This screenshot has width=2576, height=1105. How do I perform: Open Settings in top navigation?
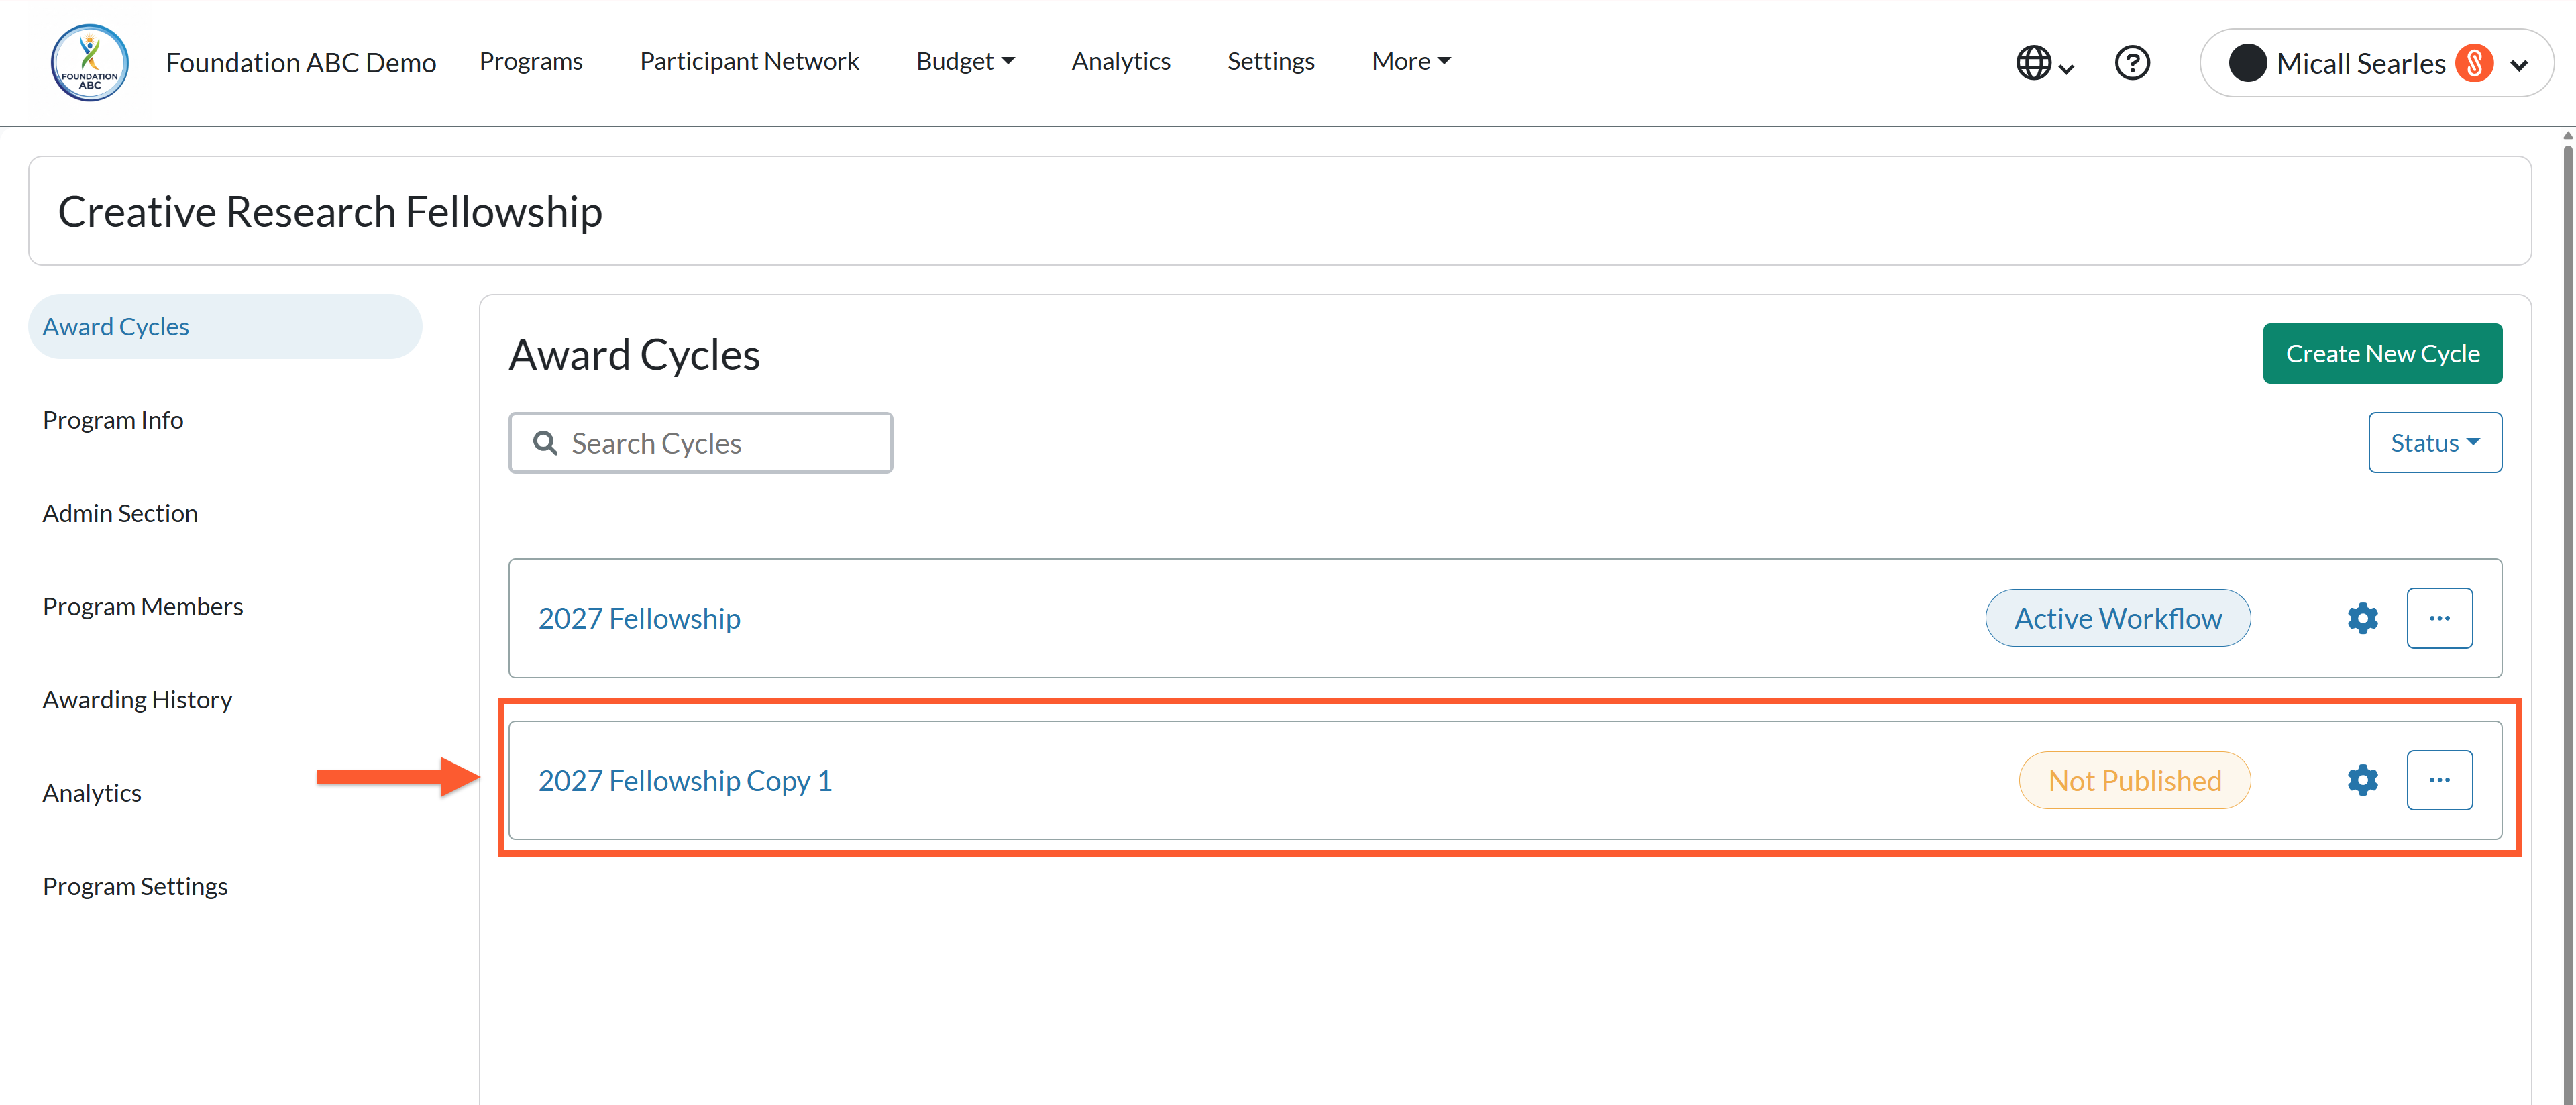1270,61
